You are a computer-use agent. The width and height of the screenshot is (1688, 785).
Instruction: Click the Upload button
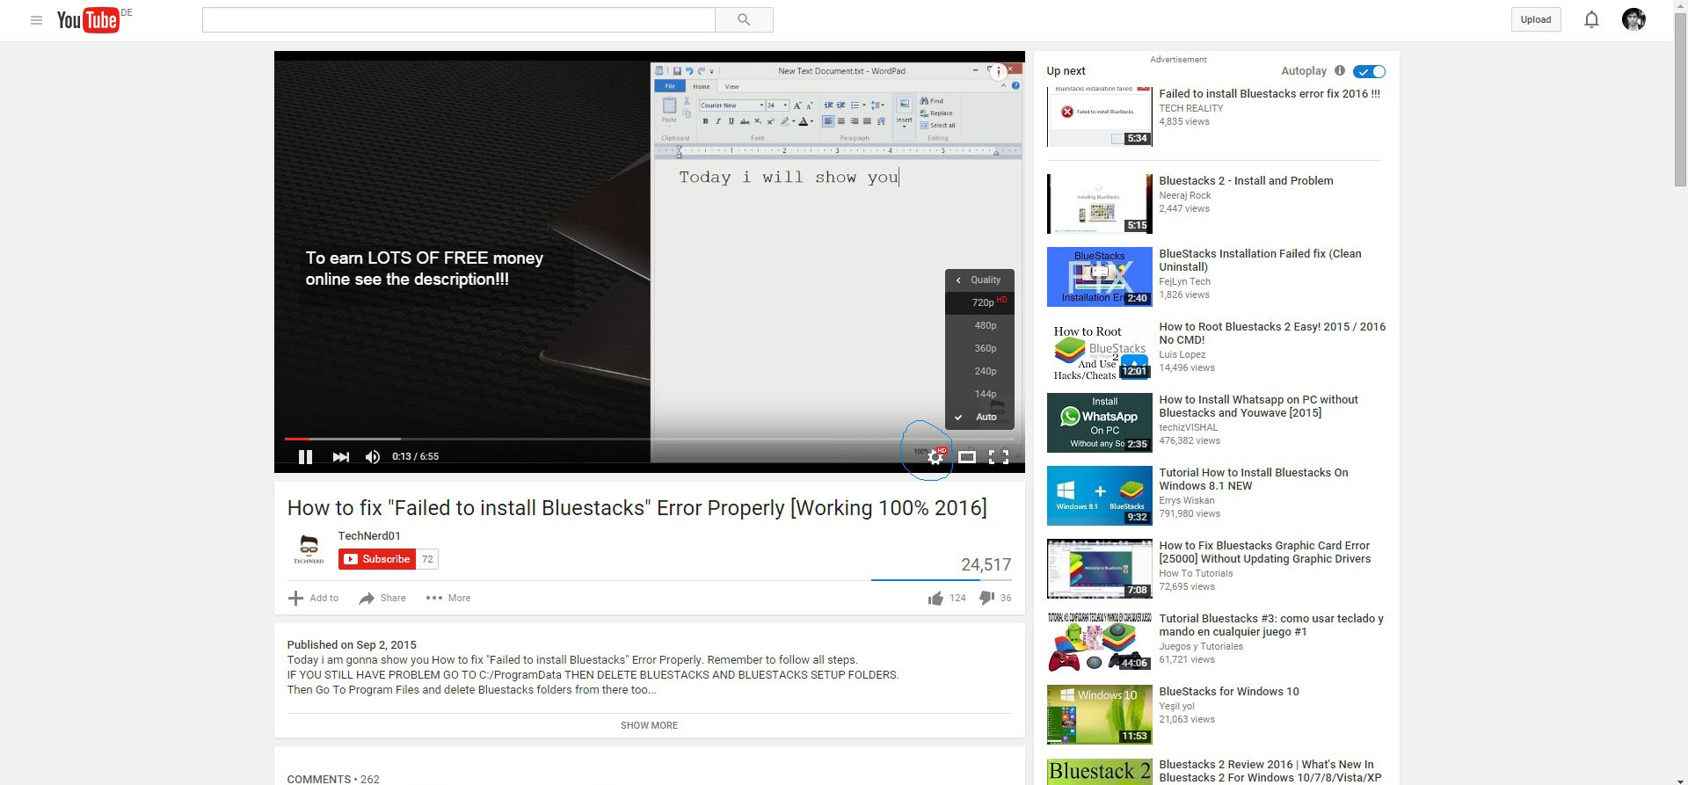1536,19
